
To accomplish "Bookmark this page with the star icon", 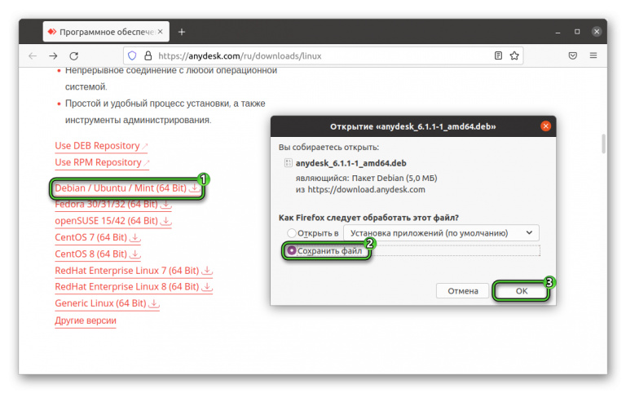I will pyautogui.click(x=514, y=56).
